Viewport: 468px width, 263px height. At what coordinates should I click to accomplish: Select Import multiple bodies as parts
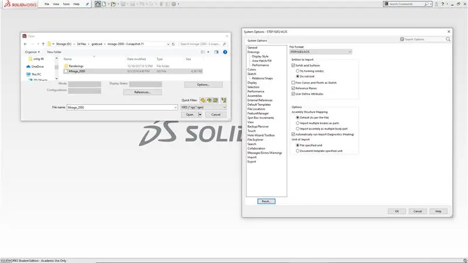pos(298,123)
